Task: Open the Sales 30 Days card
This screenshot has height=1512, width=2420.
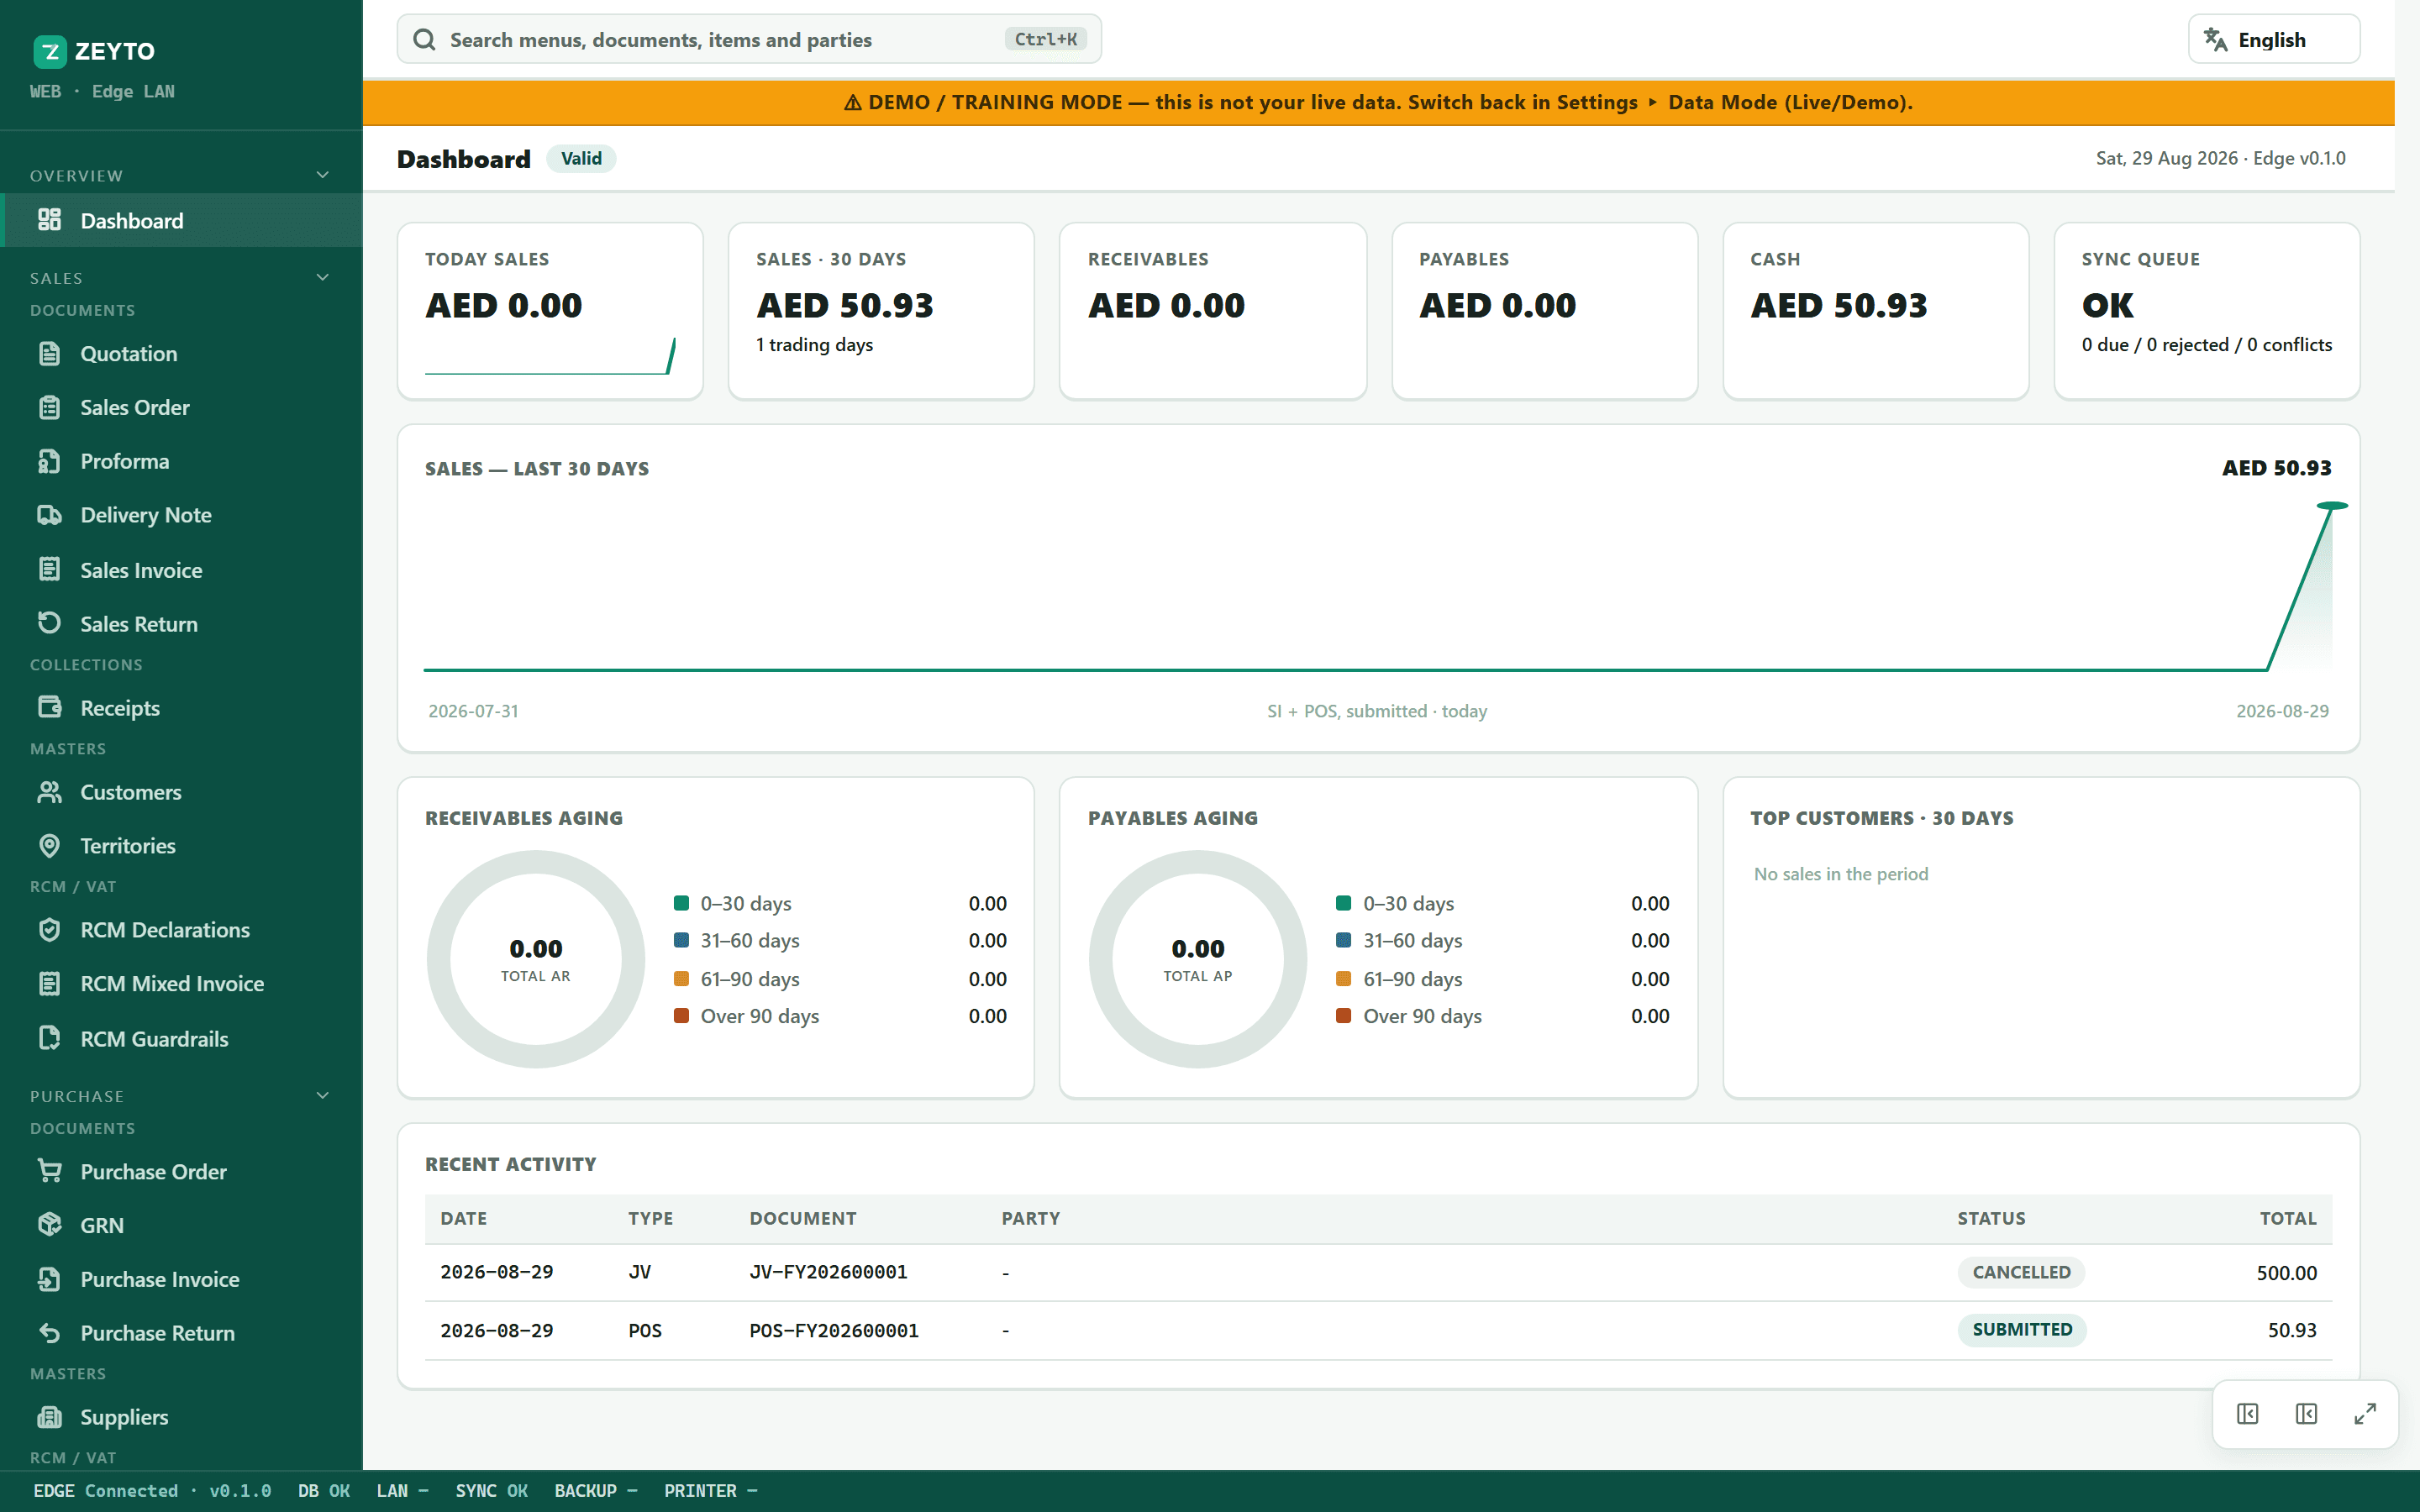Action: pos(881,311)
